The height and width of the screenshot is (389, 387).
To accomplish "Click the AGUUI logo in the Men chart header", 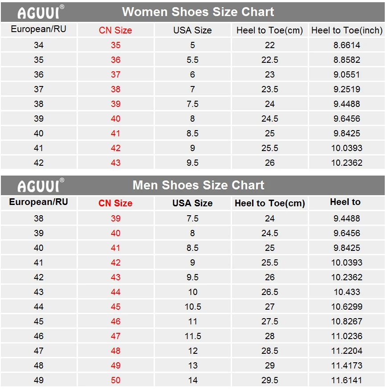I will pyautogui.click(x=41, y=185).
